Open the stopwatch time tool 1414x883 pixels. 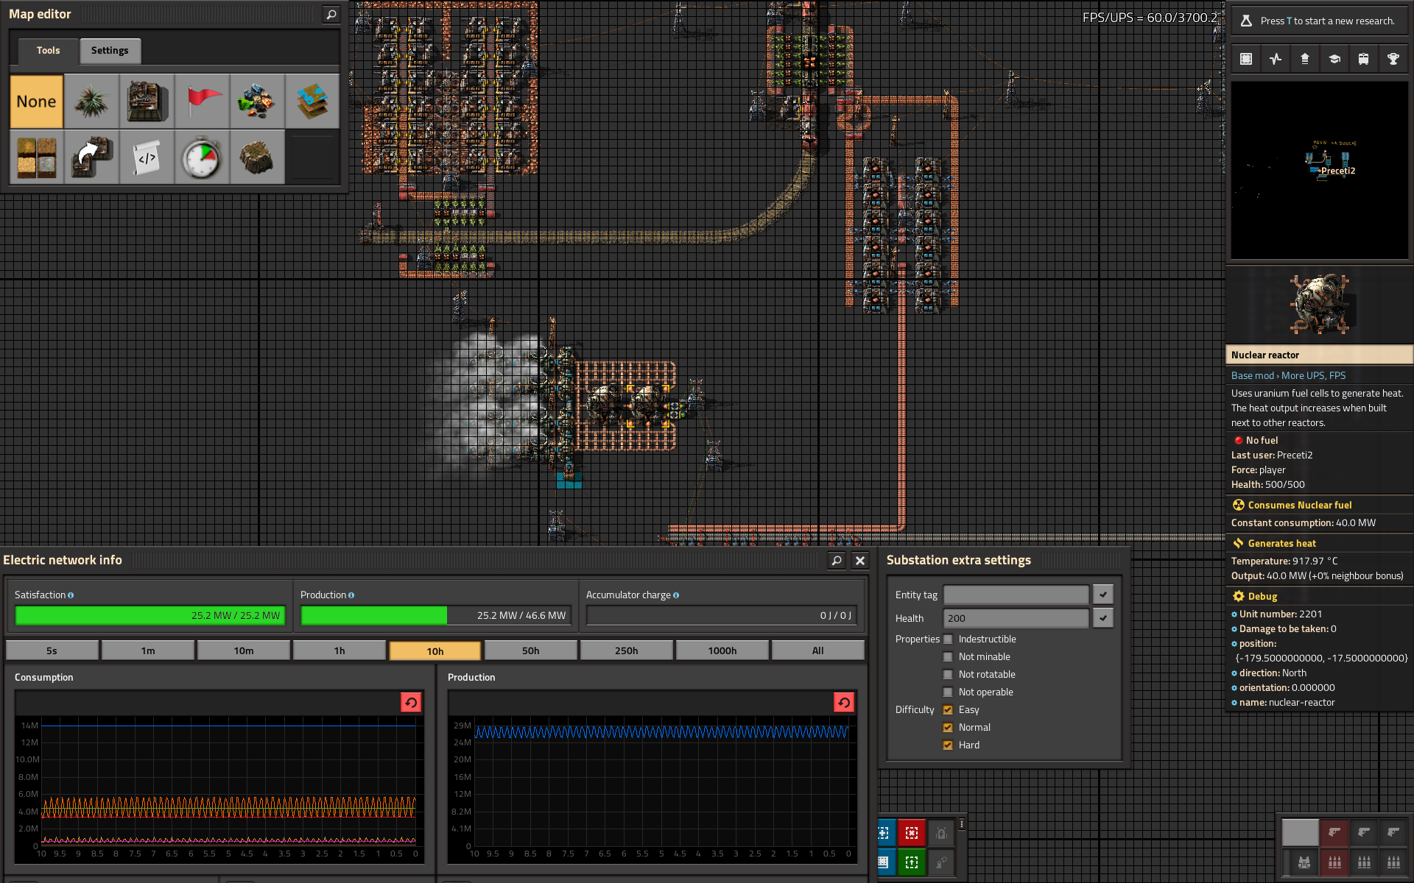click(x=202, y=157)
